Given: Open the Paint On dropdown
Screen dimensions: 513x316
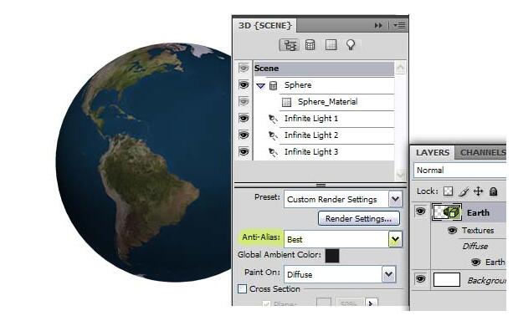Looking at the screenshot, I should [x=388, y=274].
